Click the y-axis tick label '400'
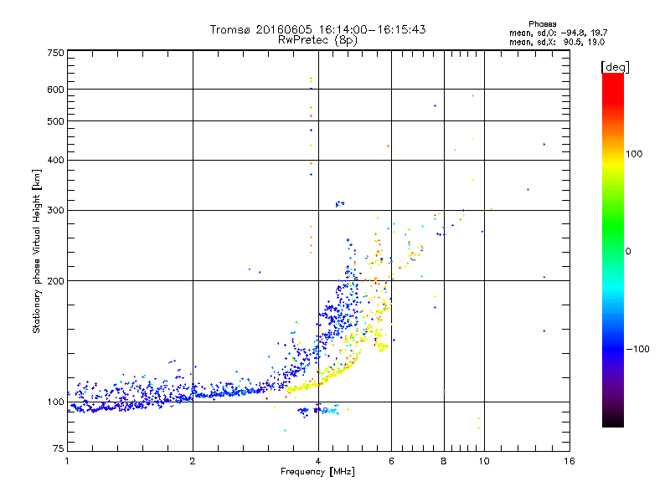 (x=55, y=161)
